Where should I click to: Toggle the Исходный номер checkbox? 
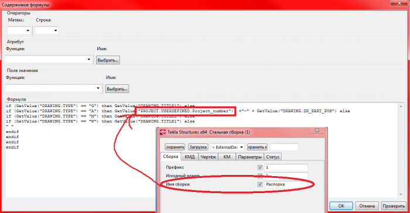[260, 176]
